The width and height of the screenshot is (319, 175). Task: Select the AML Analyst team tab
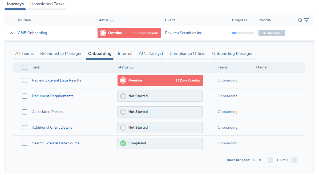151,54
